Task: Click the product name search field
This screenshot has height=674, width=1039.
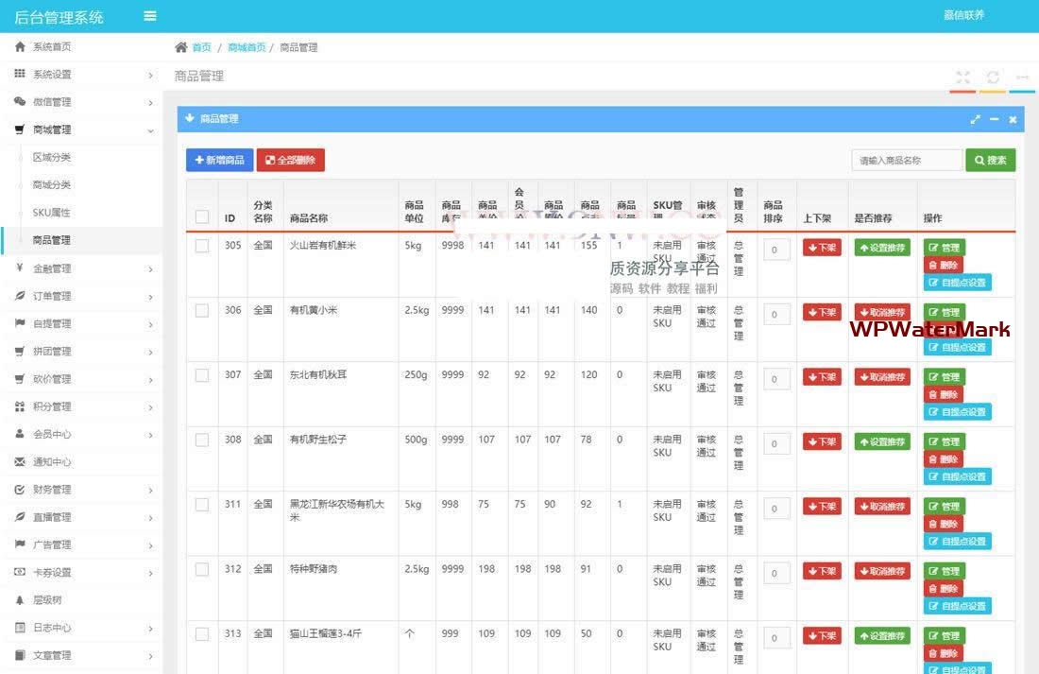Action: 906,161
